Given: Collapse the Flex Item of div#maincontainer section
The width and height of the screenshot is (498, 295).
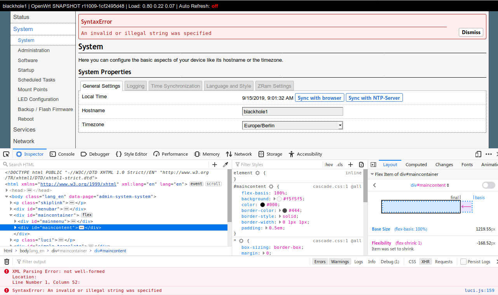Looking at the screenshot, I should (x=372, y=174).
